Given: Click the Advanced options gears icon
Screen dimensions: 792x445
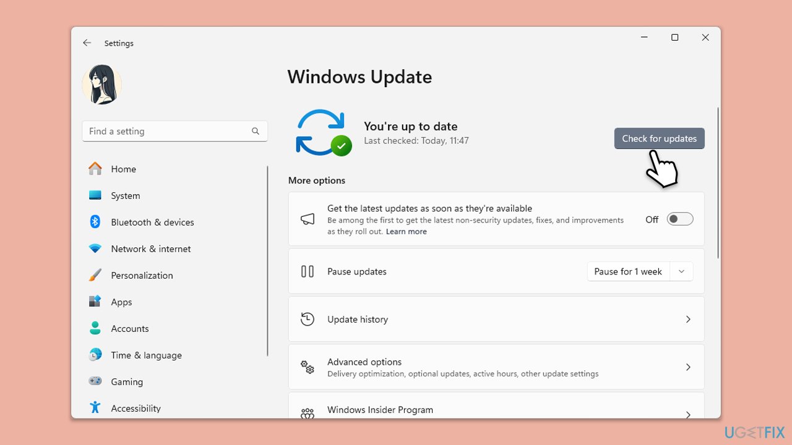Looking at the screenshot, I should click(308, 367).
